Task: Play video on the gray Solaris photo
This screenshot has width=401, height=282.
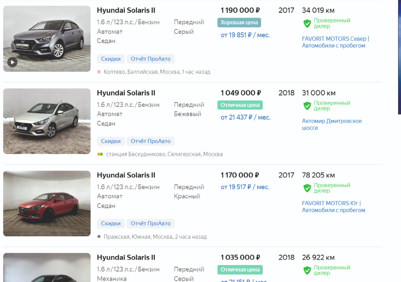Action: (12, 62)
